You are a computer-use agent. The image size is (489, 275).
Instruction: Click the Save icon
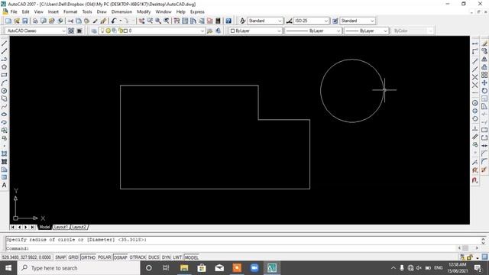point(25,21)
